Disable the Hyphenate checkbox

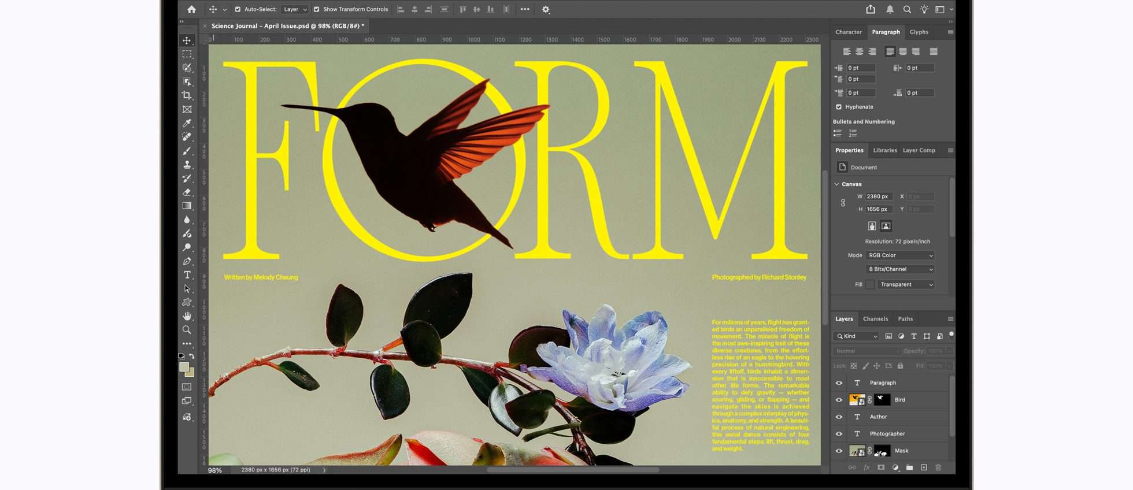839,107
